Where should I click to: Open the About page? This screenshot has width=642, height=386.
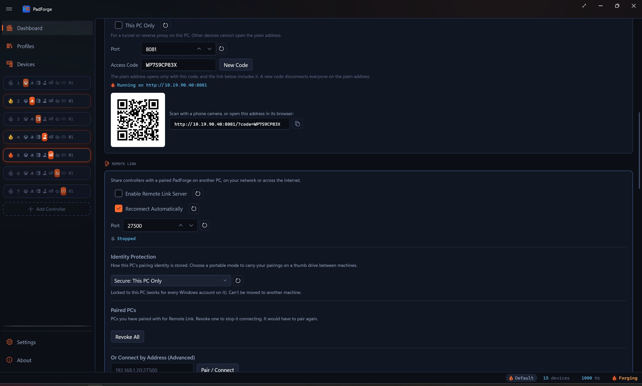click(x=47, y=360)
